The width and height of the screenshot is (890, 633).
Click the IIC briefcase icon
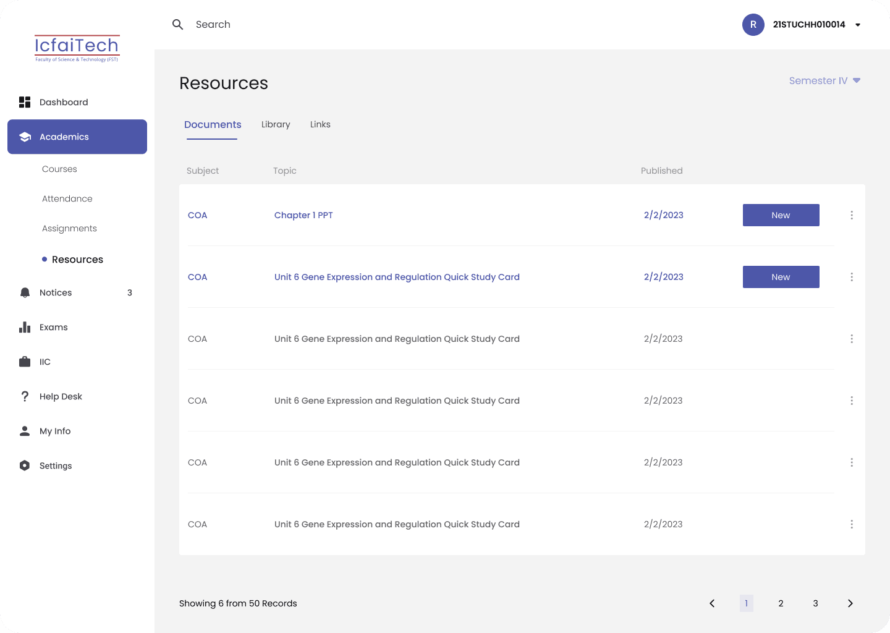tap(25, 362)
